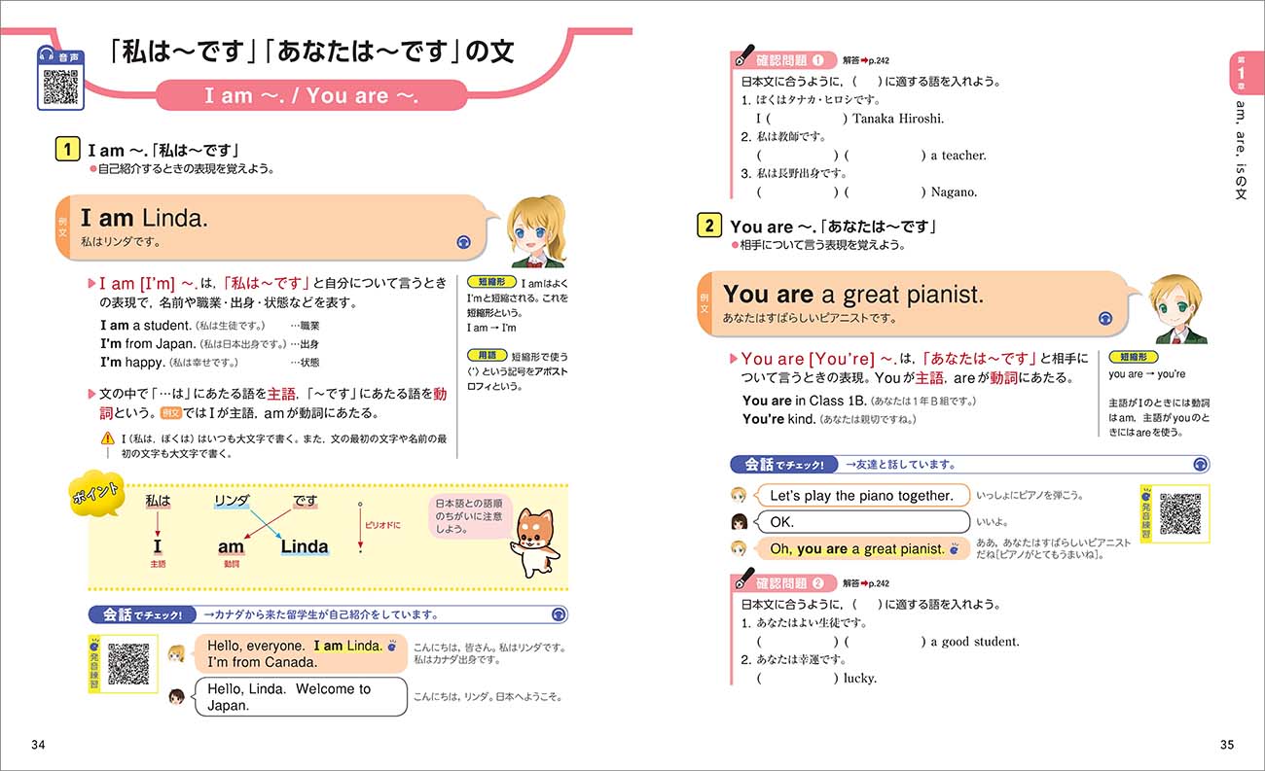
Task: Click the 用語 label in the left sidebar note
Action: [x=486, y=354]
